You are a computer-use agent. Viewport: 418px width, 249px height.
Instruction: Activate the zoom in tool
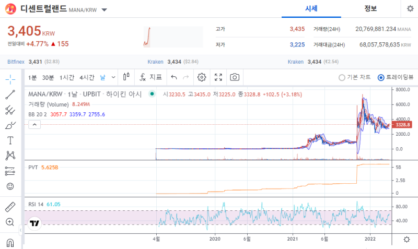pos(10,222)
